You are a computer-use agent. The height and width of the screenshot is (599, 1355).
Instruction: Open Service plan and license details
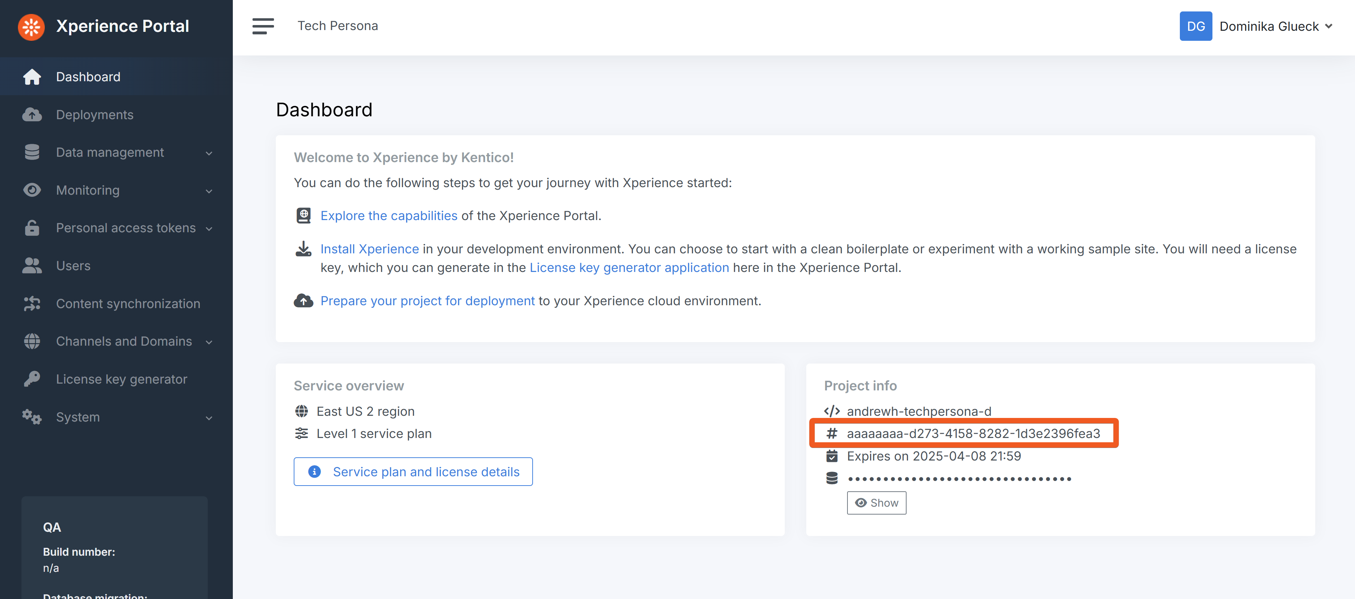pos(413,472)
